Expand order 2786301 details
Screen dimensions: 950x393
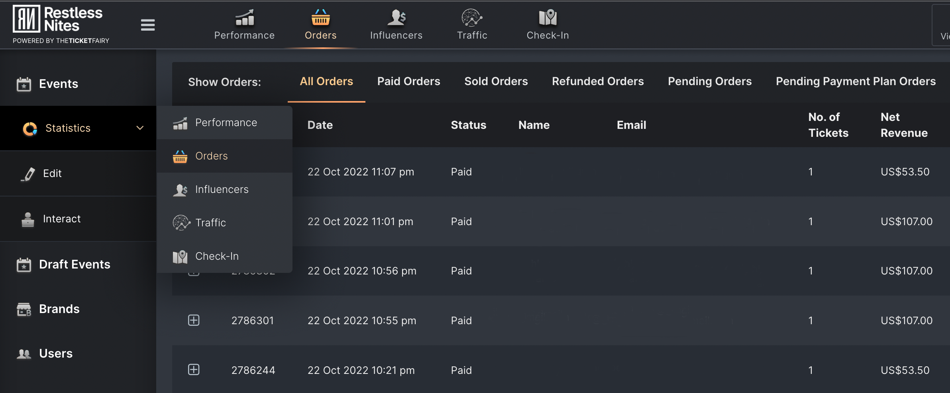[x=194, y=320]
